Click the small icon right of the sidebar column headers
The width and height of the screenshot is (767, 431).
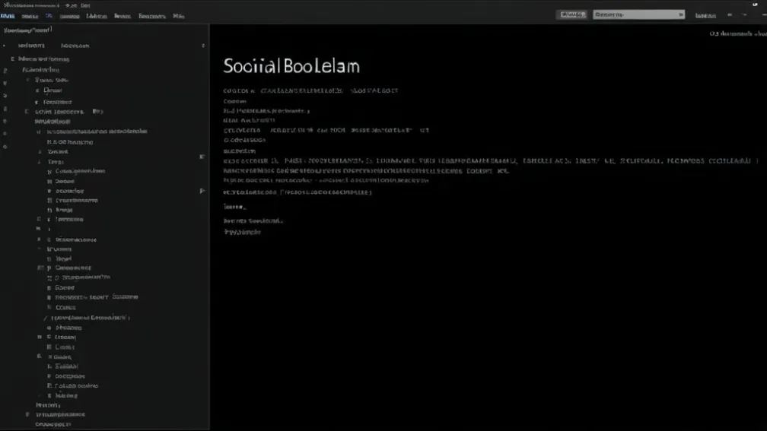[x=203, y=46]
